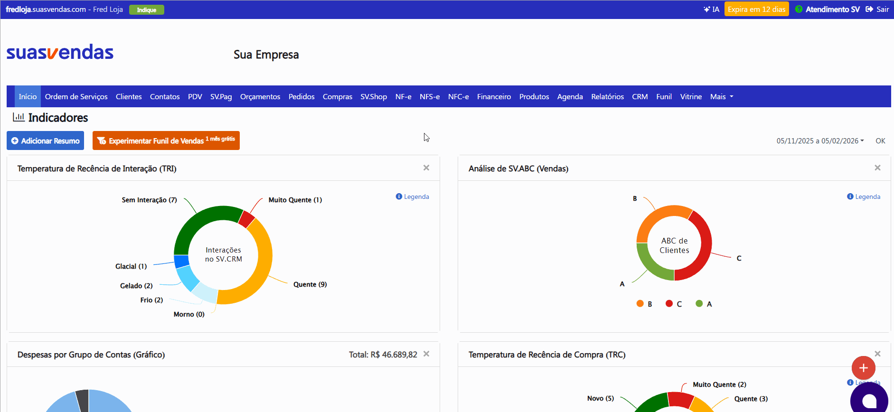This screenshot has width=894, height=412.
Task: Open Ordem de Serviços menu
Action: point(76,96)
